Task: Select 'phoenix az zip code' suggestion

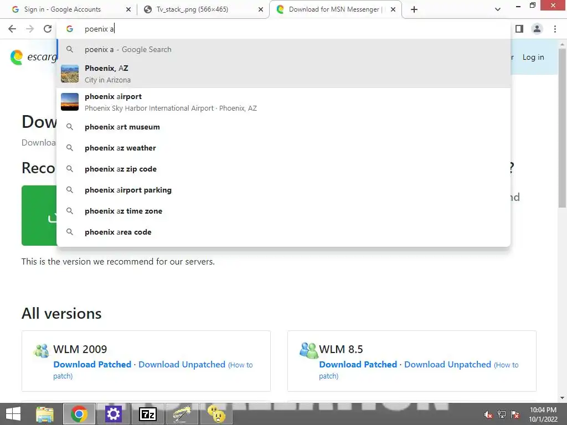Action: [x=283, y=169]
